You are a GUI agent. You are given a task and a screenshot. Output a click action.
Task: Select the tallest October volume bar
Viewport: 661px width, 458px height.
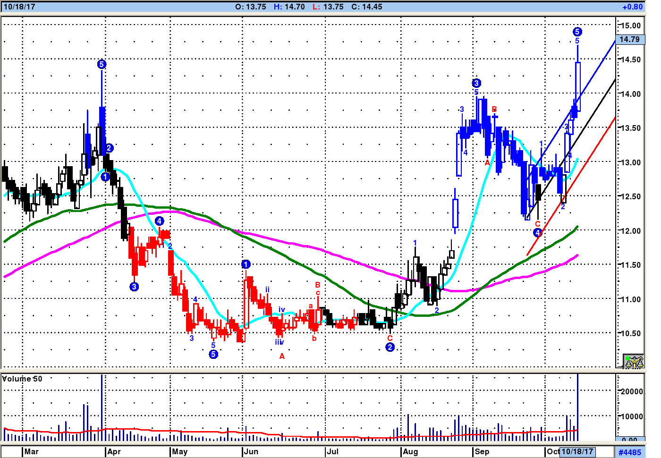pyautogui.click(x=577, y=406)
